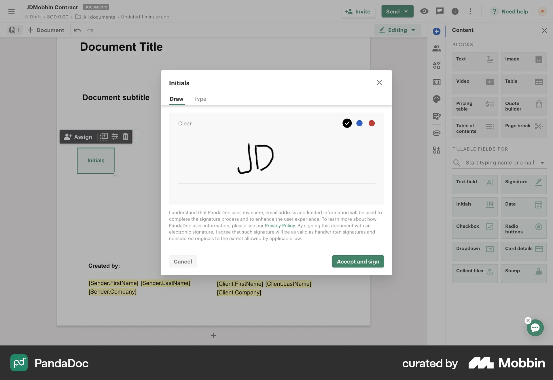Add a Signature fillable field

pyautogui.click(x=523, y=185)
